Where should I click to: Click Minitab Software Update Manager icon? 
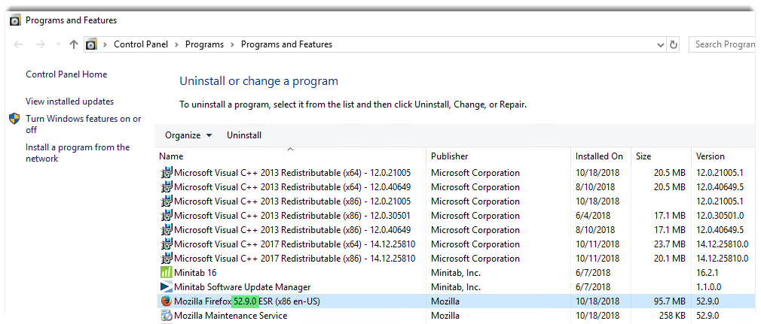point(167,286)
